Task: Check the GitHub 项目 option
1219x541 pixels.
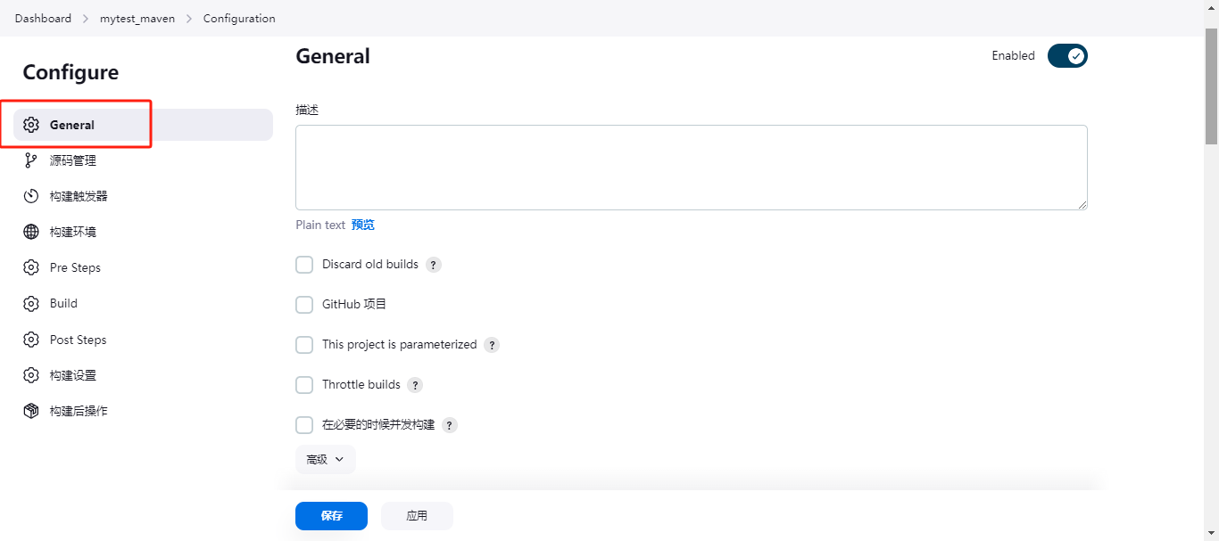Action: click(x=304, y=305)
